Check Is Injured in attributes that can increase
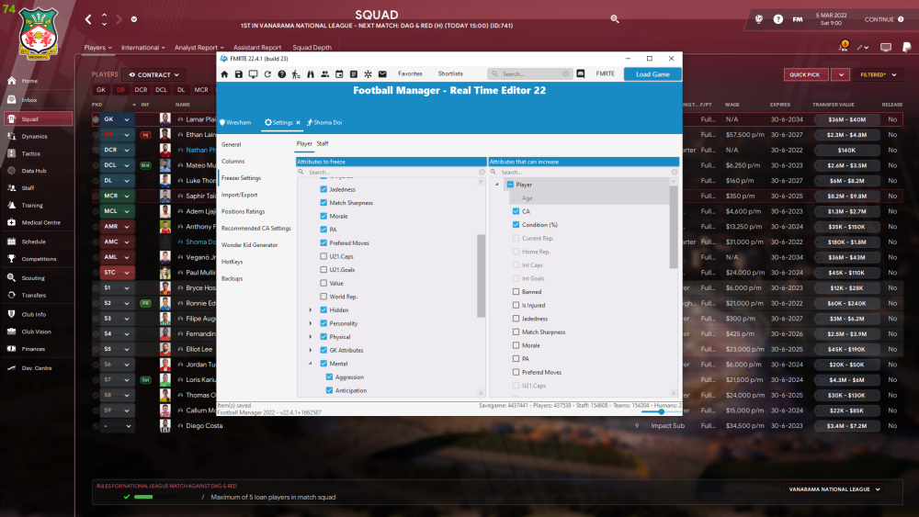Screen dimensions: 919x517 (x=515, y=305)
